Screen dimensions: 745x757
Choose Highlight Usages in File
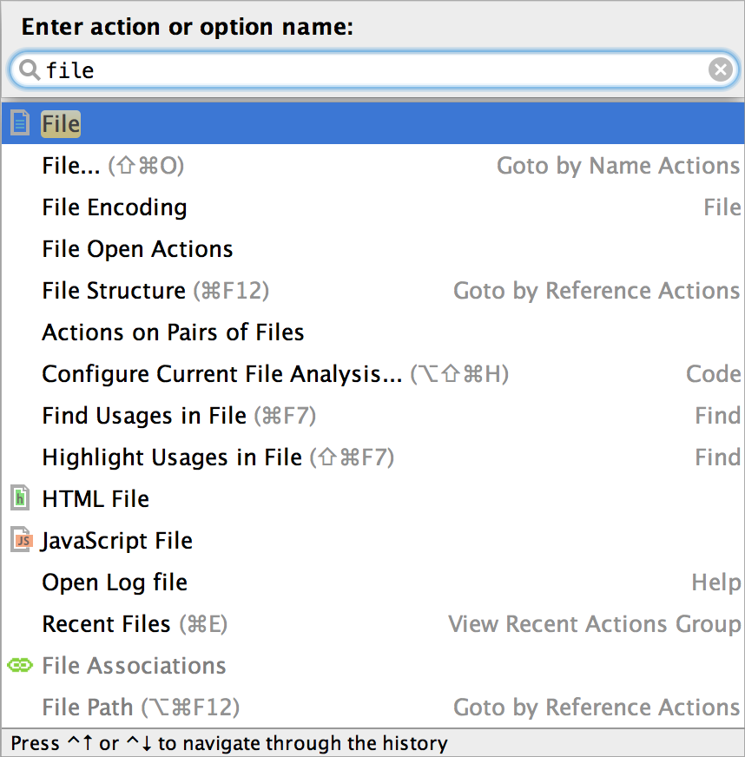(172, 457)
